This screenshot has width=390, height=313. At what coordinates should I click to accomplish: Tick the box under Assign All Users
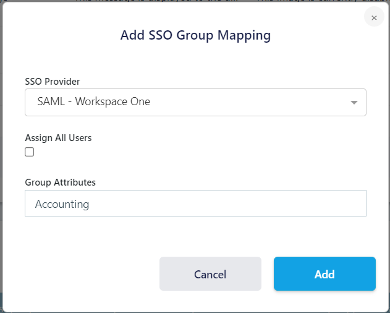(30, 152)
